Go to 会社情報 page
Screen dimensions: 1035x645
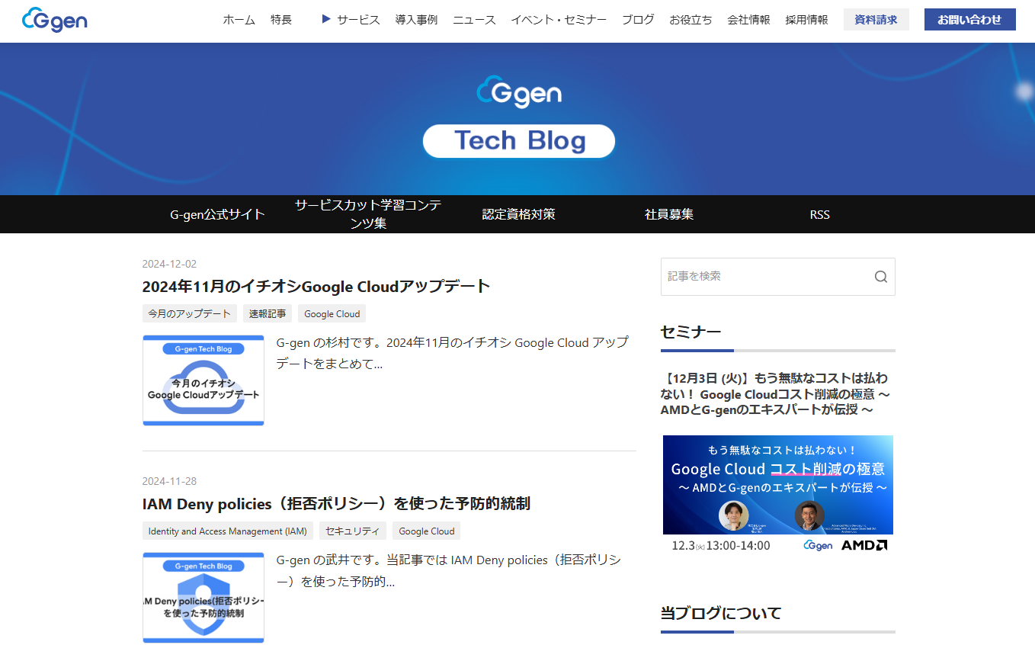(748, 20)
